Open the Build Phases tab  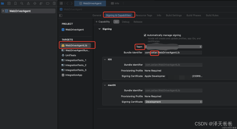coord(194,15)
